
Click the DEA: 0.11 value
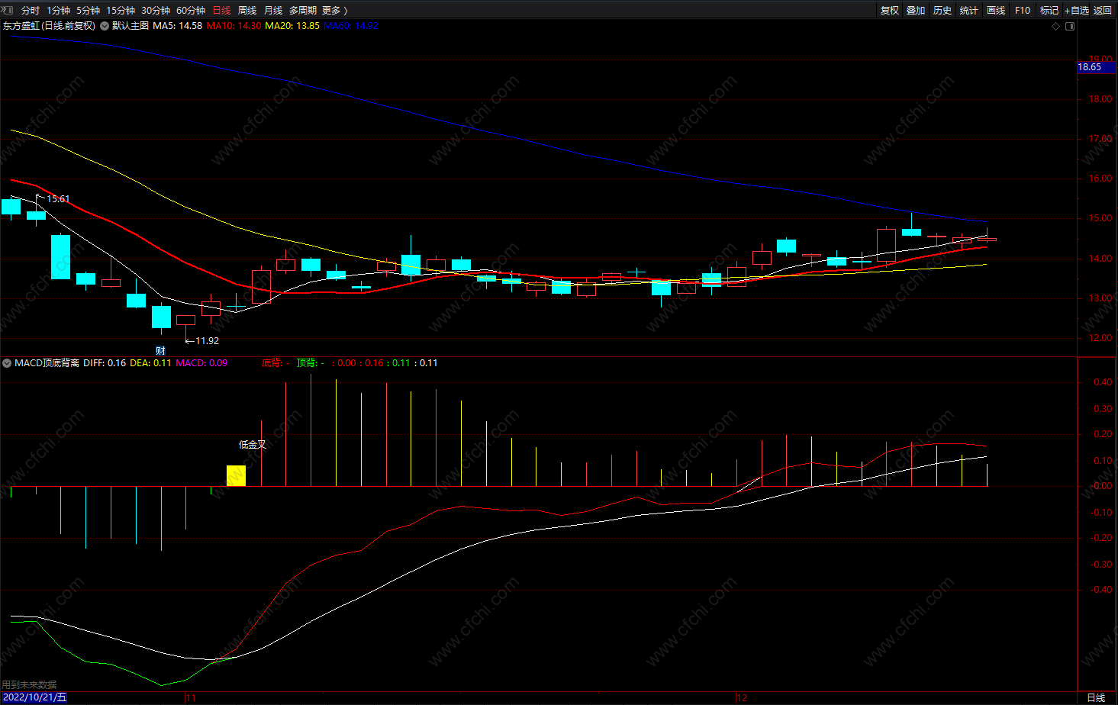(151, 363)
